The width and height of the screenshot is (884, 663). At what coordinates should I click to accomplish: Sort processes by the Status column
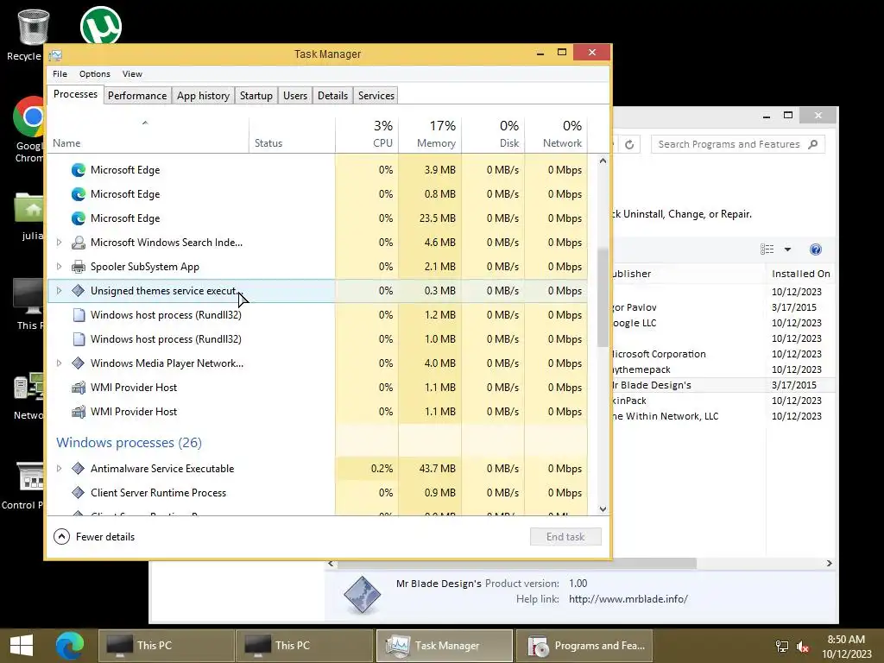[292, 136]
